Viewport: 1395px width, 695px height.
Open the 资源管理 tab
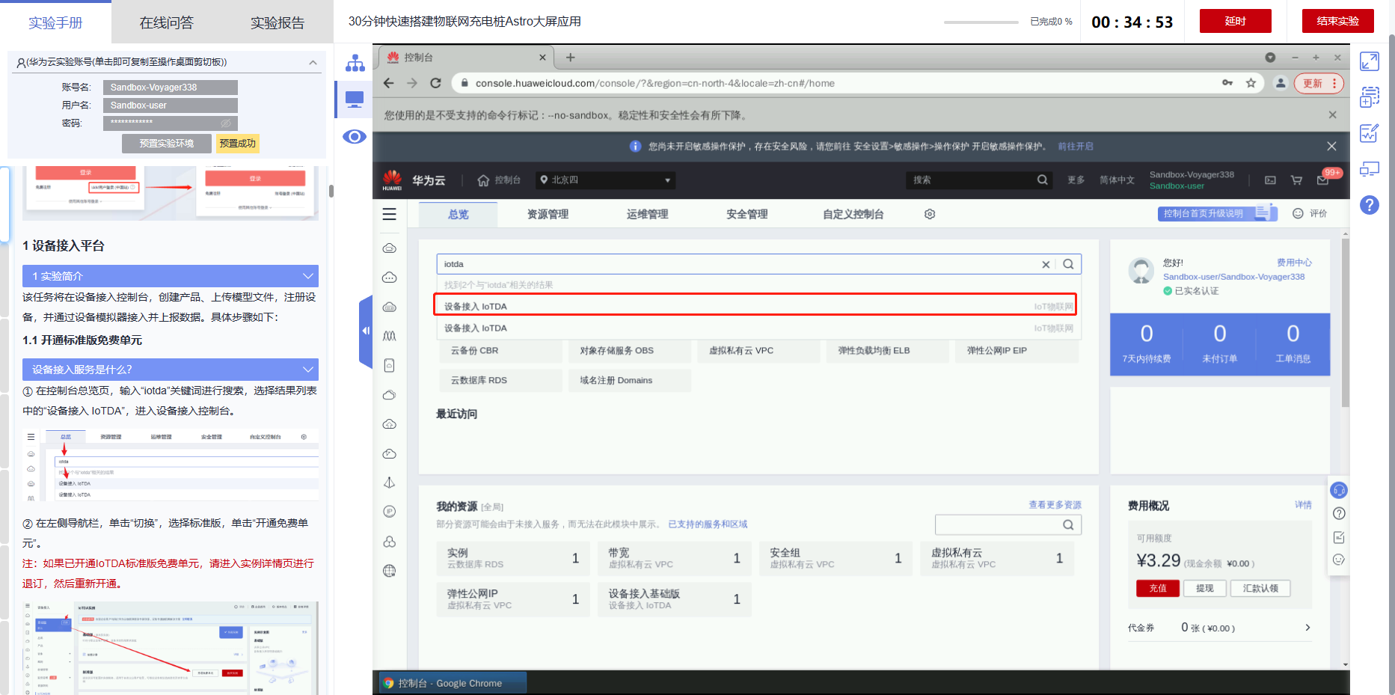548,215
